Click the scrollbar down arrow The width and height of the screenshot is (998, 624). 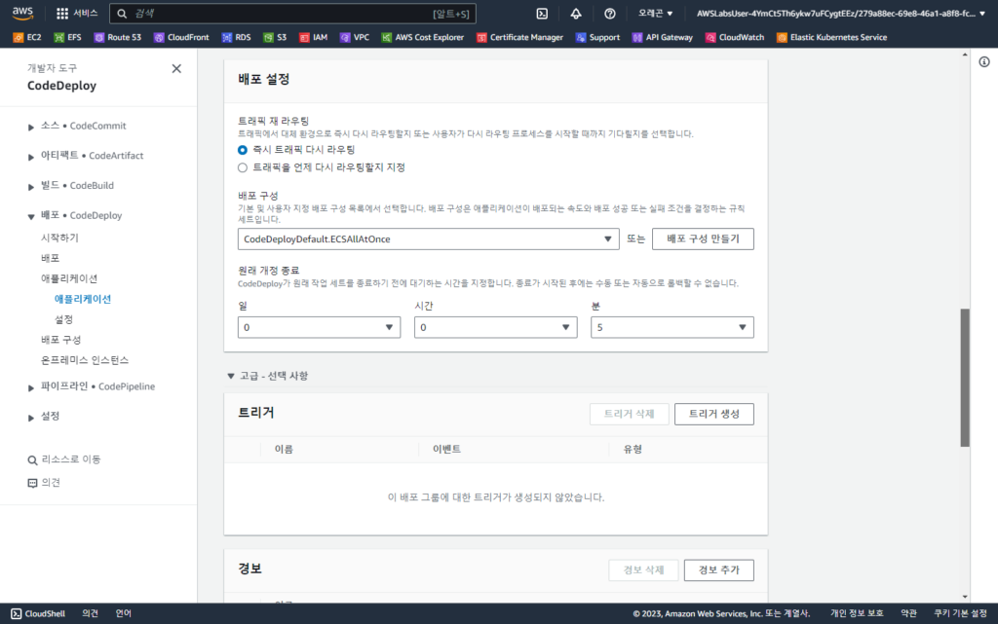[x=965, y=597]
